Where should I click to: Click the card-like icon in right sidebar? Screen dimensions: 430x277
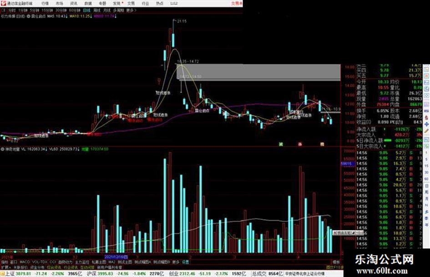click(x=427, y=104)
